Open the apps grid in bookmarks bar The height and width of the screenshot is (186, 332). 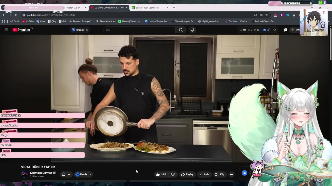pyautogui.click(x=3, y=21)
